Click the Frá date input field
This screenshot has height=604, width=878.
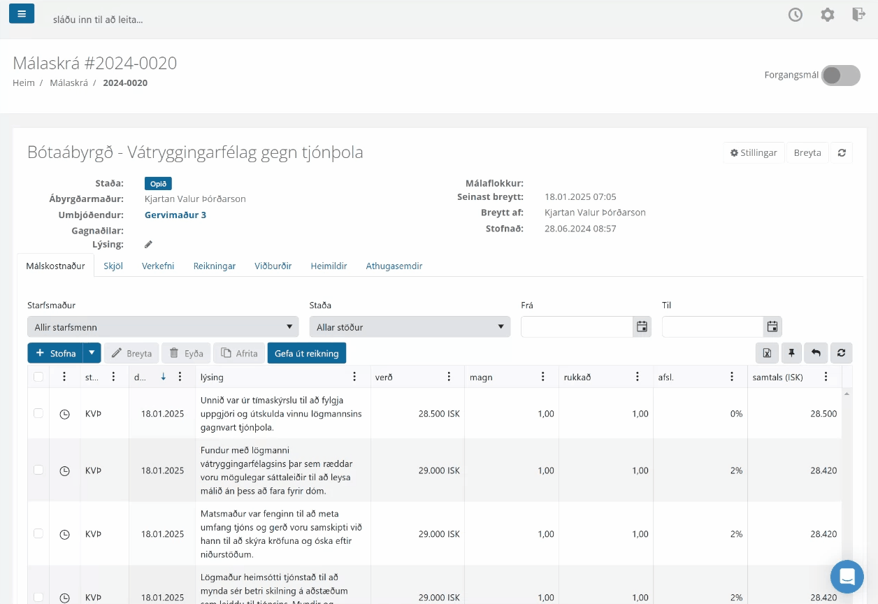coord(577,326)
